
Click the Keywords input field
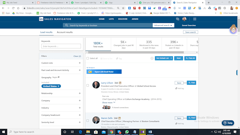pyautogui.click(x=61, y=46)
